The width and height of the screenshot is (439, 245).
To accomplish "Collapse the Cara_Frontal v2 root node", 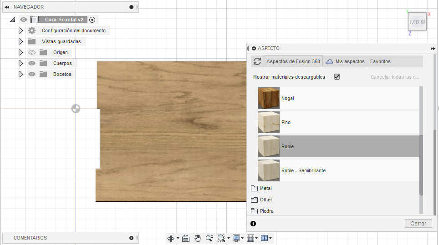I will (13, 20).
